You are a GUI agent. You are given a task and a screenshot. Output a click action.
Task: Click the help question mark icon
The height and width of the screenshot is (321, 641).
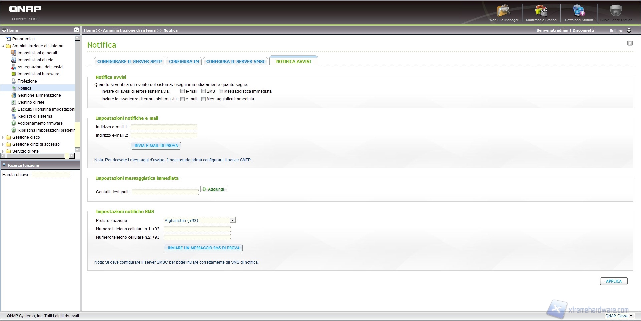coord(630,43)
